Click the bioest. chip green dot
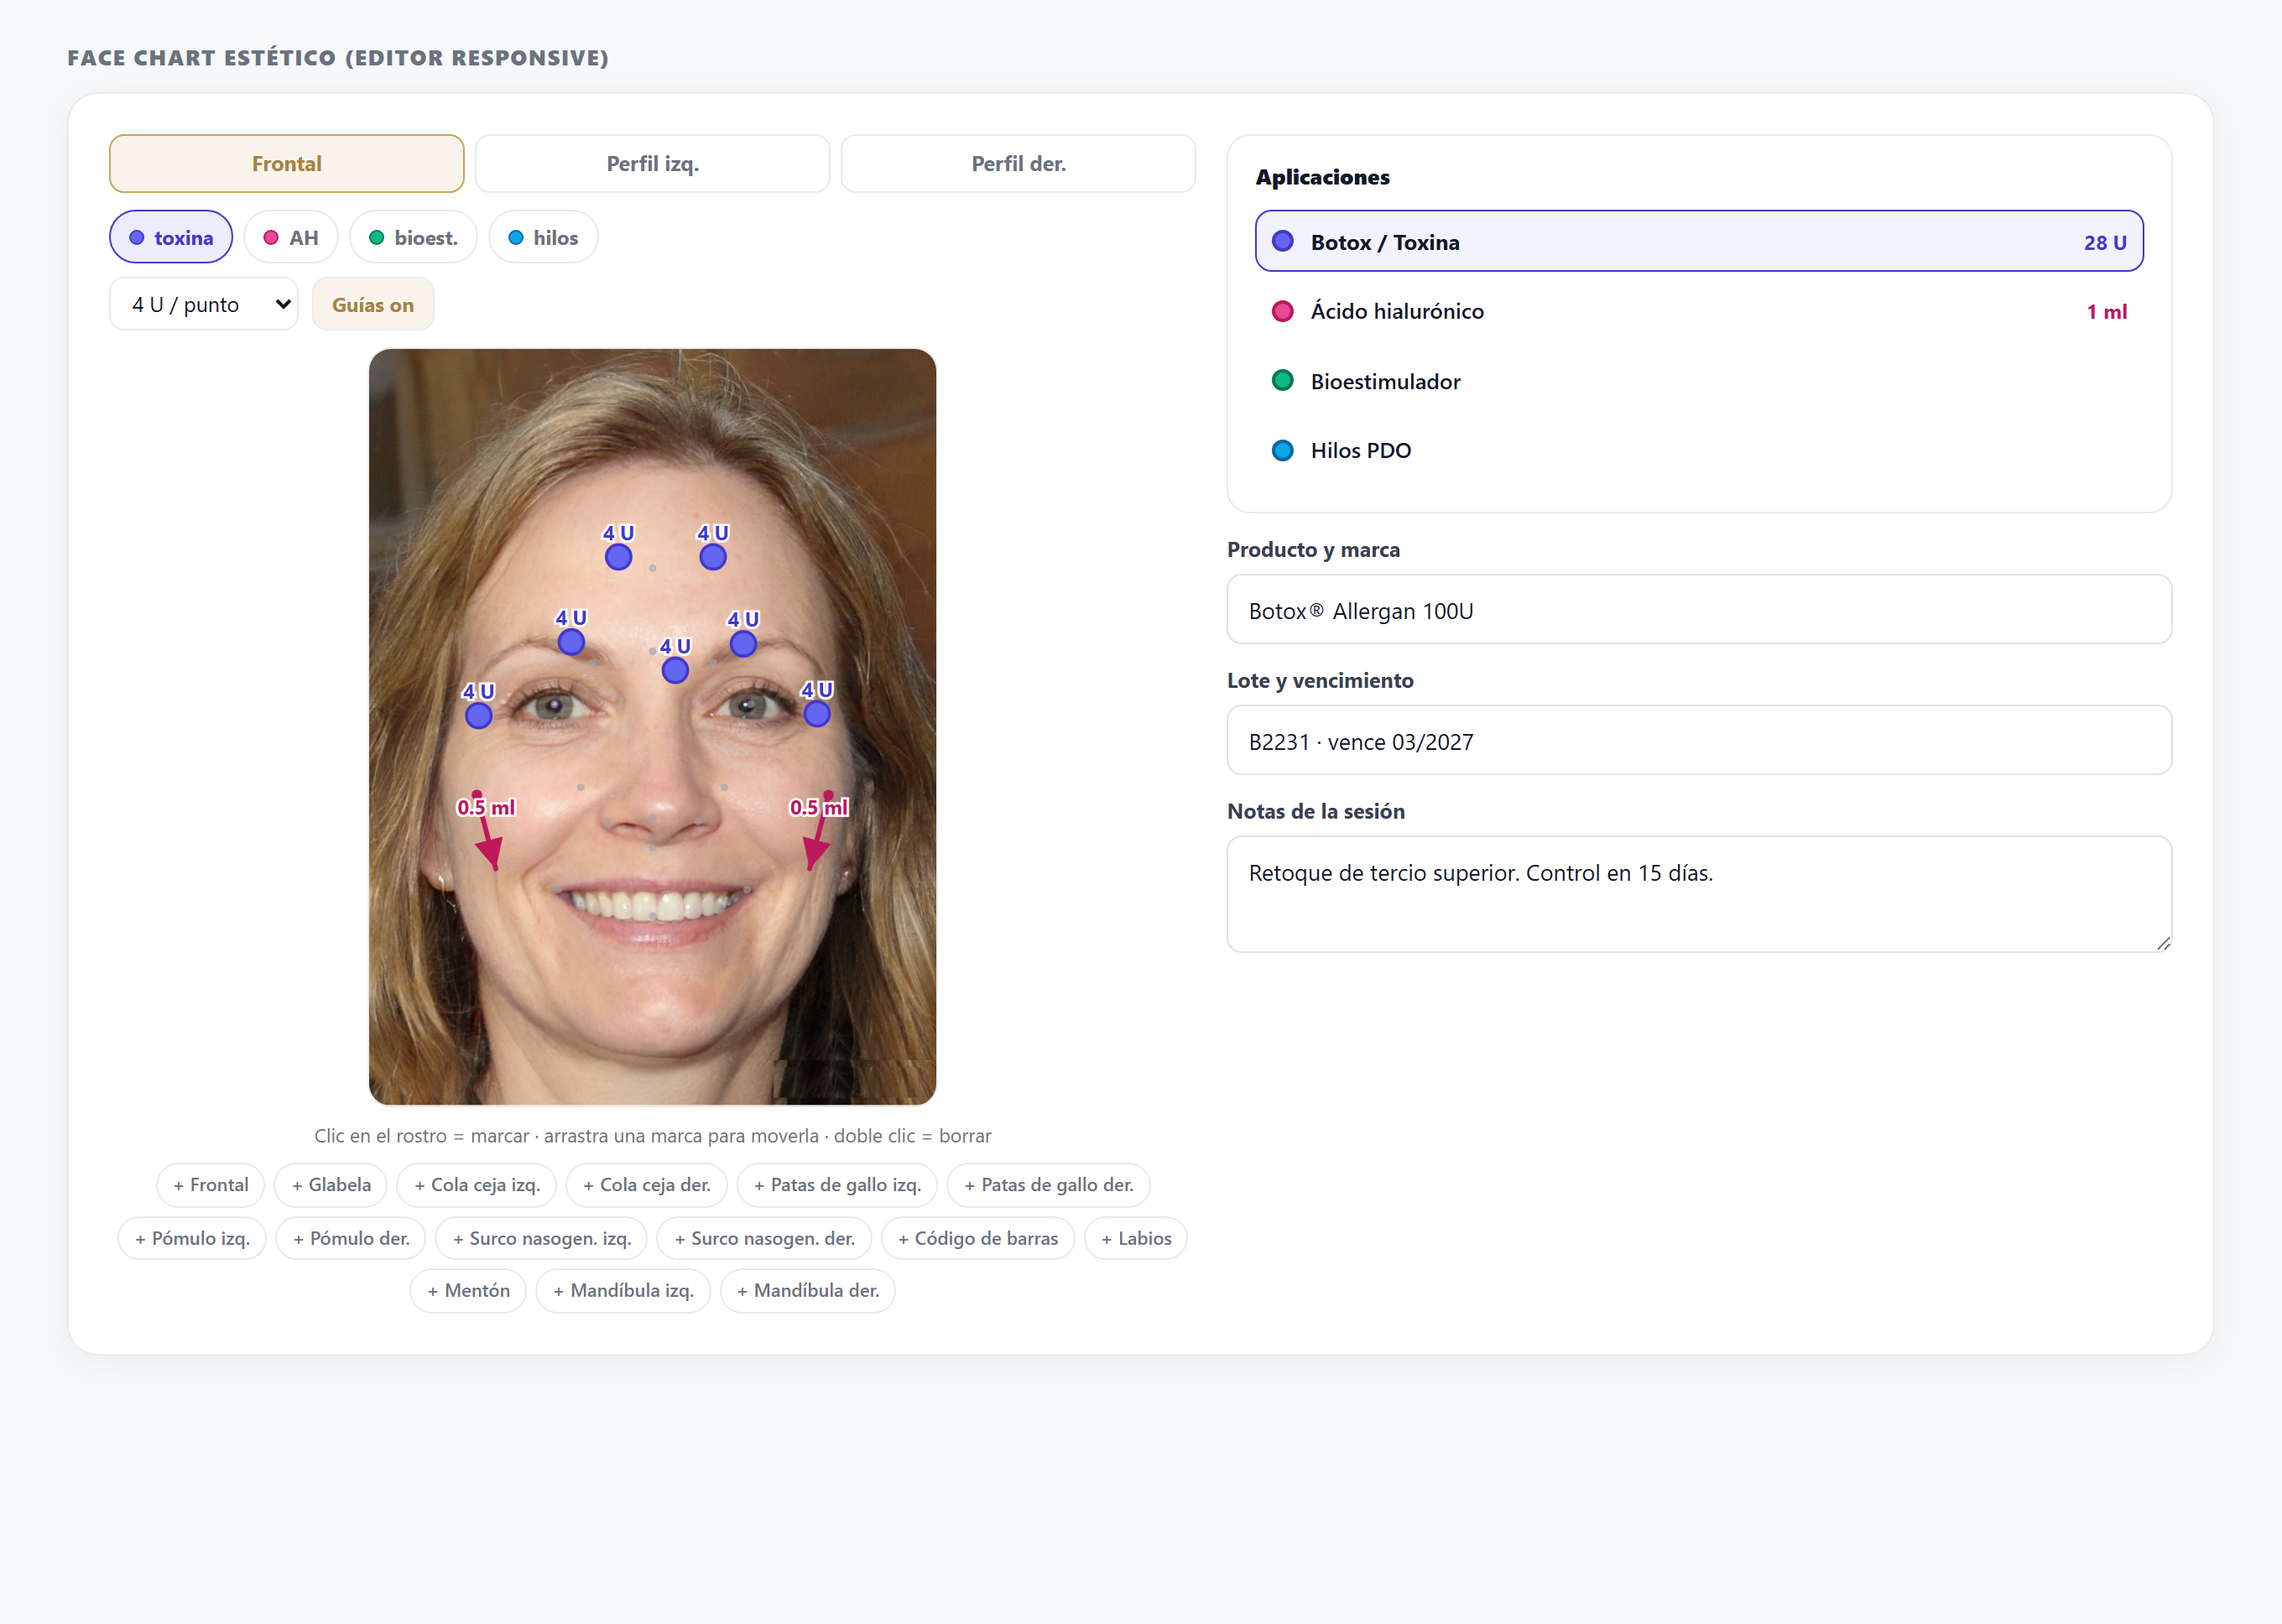The height and width of the screenshot is (1624, 2282). pos(377,238)
